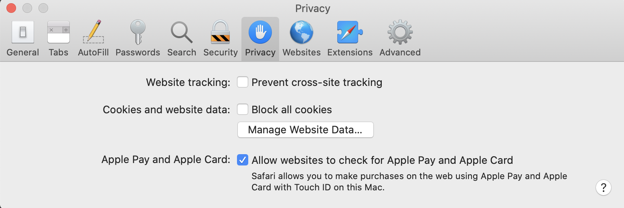Screen dimensions: 624x208
Task: Click the Privacy hand icon
Action: point(260,33)
